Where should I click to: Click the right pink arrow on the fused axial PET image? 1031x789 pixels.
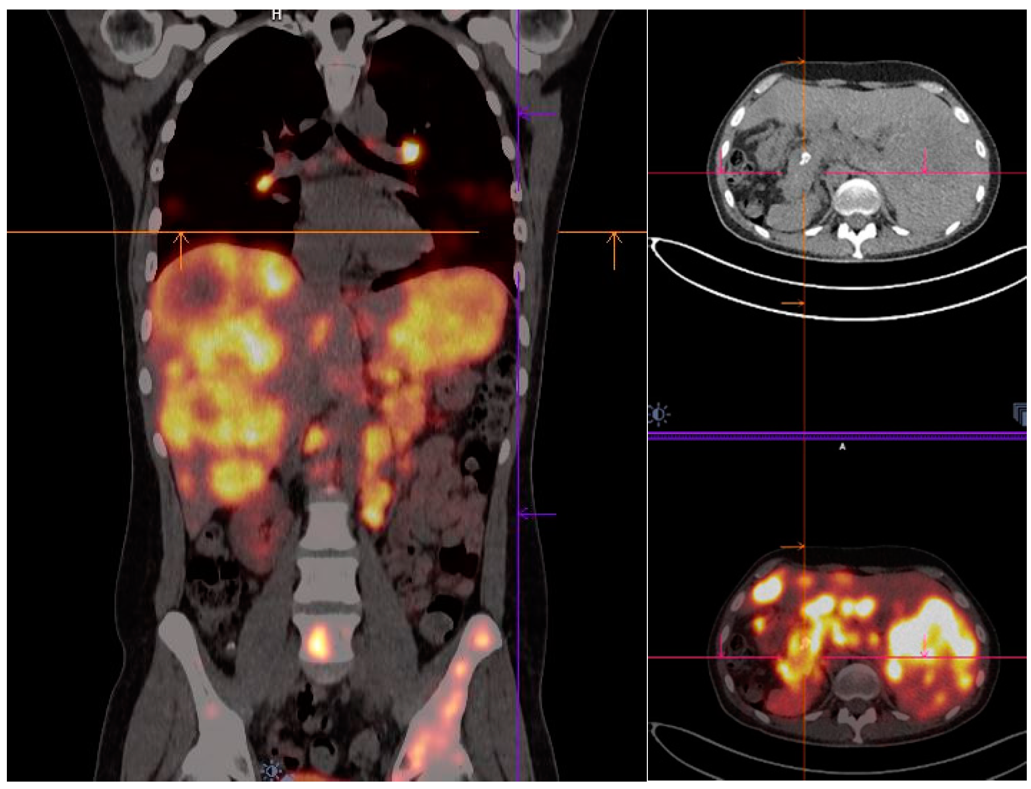coord(925,646)
